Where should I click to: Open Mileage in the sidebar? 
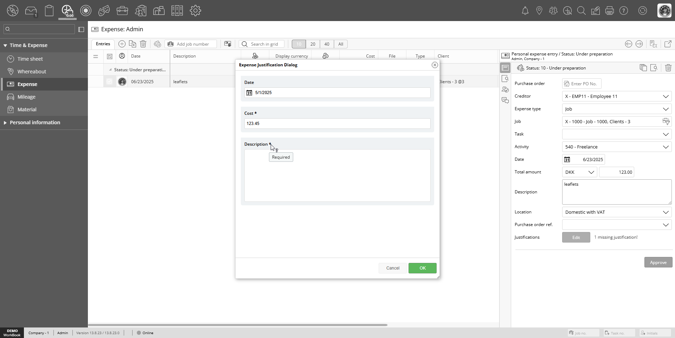(x=26, y=97)
